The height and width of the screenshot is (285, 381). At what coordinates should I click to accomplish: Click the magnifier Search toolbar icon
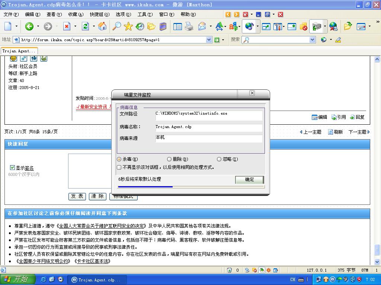click(116, 26)
